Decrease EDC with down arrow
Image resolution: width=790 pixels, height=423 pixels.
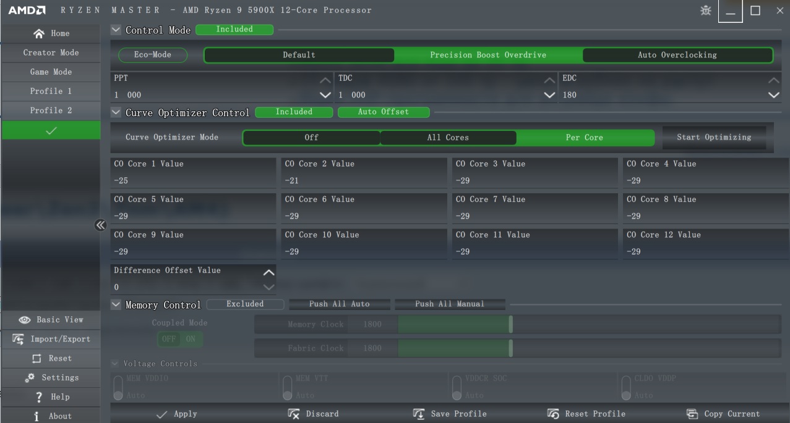[773, 95]
